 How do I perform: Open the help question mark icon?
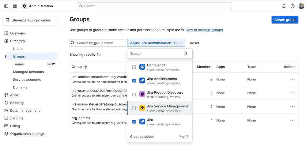click(293, 6)
